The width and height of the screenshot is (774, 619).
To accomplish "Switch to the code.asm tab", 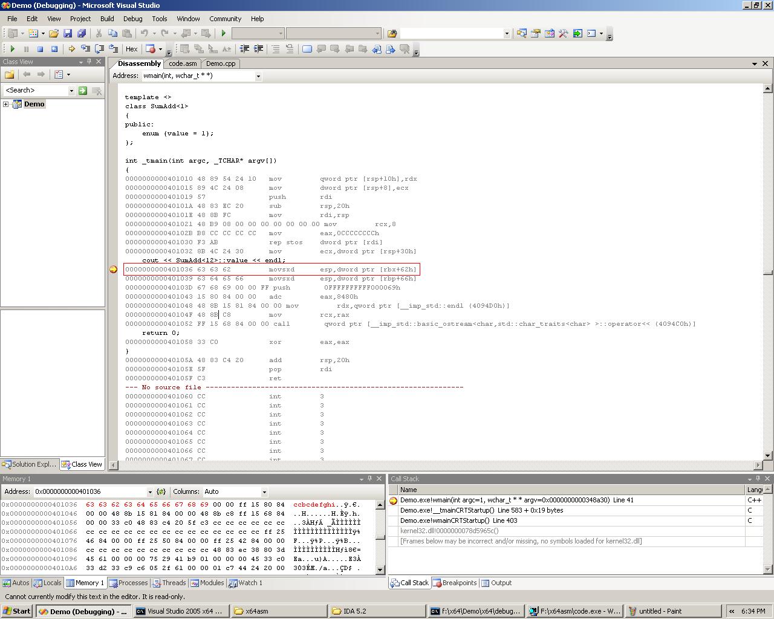I will pos(183,63).
